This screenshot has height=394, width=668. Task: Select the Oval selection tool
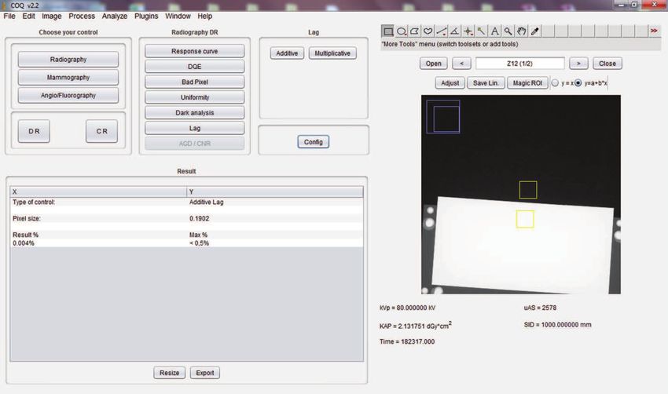pos(401,31)
